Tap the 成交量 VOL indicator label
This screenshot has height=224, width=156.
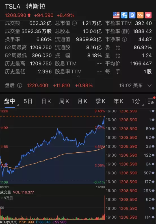[17, 192]
